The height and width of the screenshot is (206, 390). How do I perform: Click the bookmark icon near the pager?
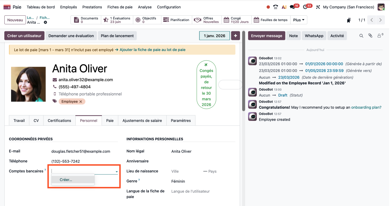349,20
